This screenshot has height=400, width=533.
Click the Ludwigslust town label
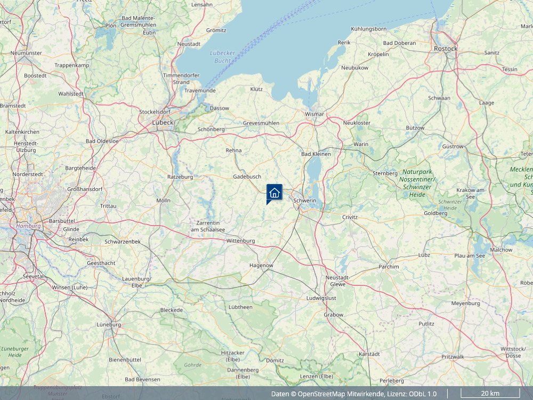pos(321,298)
